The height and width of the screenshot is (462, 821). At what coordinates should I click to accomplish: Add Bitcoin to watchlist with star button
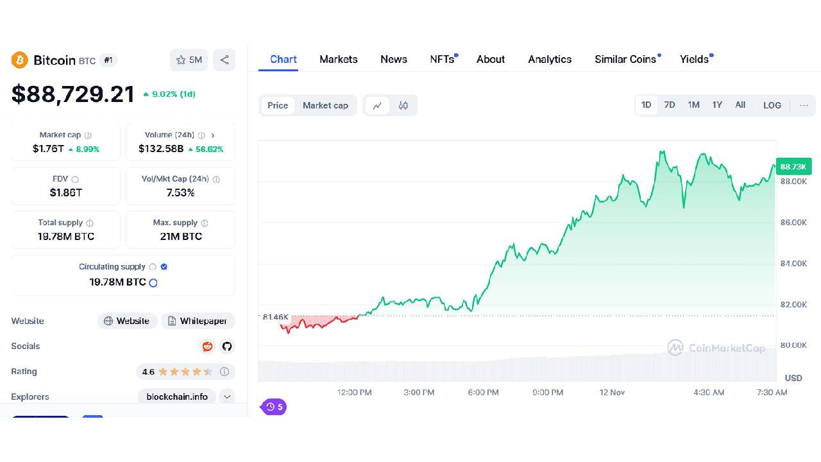[x=189, y=60]
